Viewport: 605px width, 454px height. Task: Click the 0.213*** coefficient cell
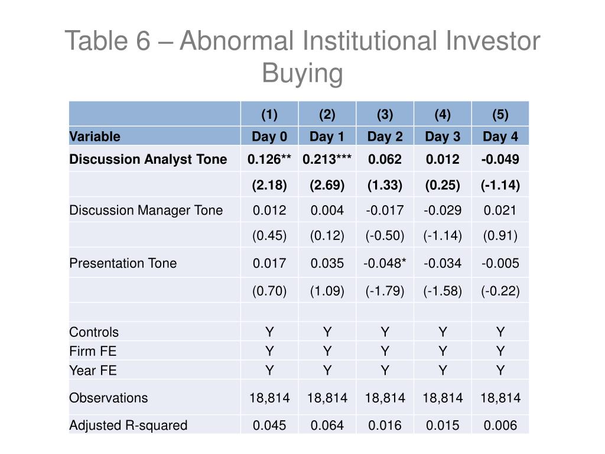327,159
